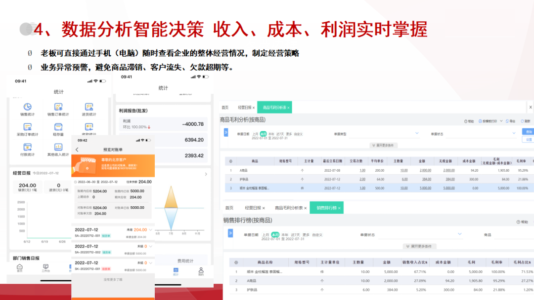
Task: Expand statement SK-20220712-001 chevron
Action: (150, 263)
